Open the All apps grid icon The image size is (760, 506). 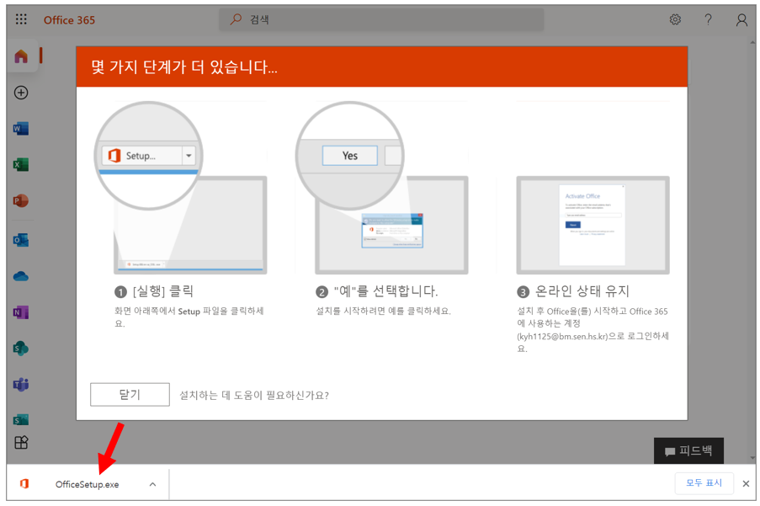(x=21, y=442)
